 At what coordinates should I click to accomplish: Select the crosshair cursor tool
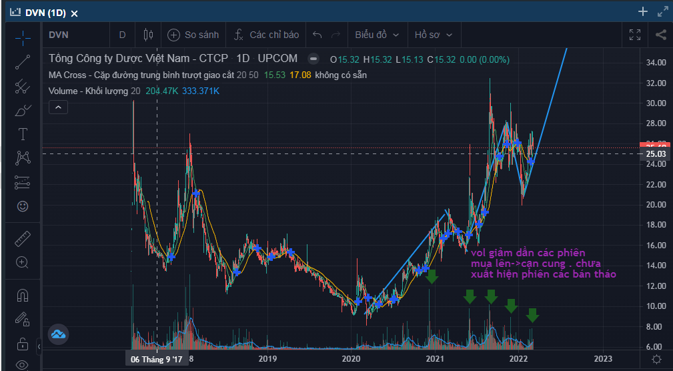click(23, 37)
